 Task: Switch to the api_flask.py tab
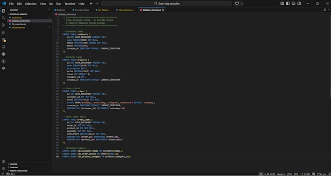point(103,10)
